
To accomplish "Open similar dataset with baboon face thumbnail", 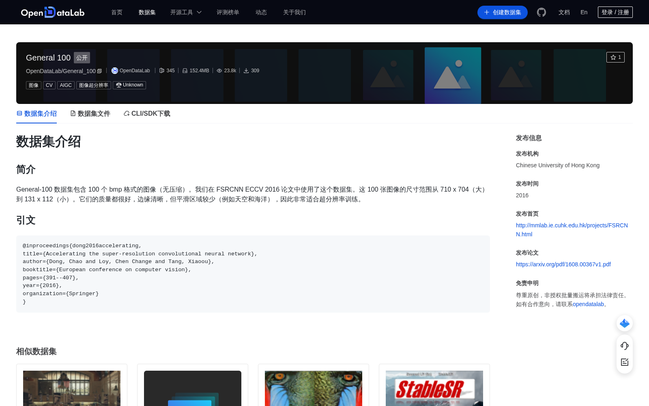I will 314,388.
